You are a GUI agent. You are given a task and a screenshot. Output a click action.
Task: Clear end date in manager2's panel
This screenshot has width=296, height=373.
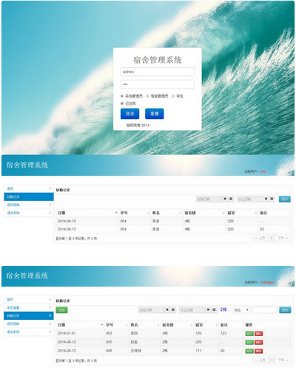click(208, 309)
